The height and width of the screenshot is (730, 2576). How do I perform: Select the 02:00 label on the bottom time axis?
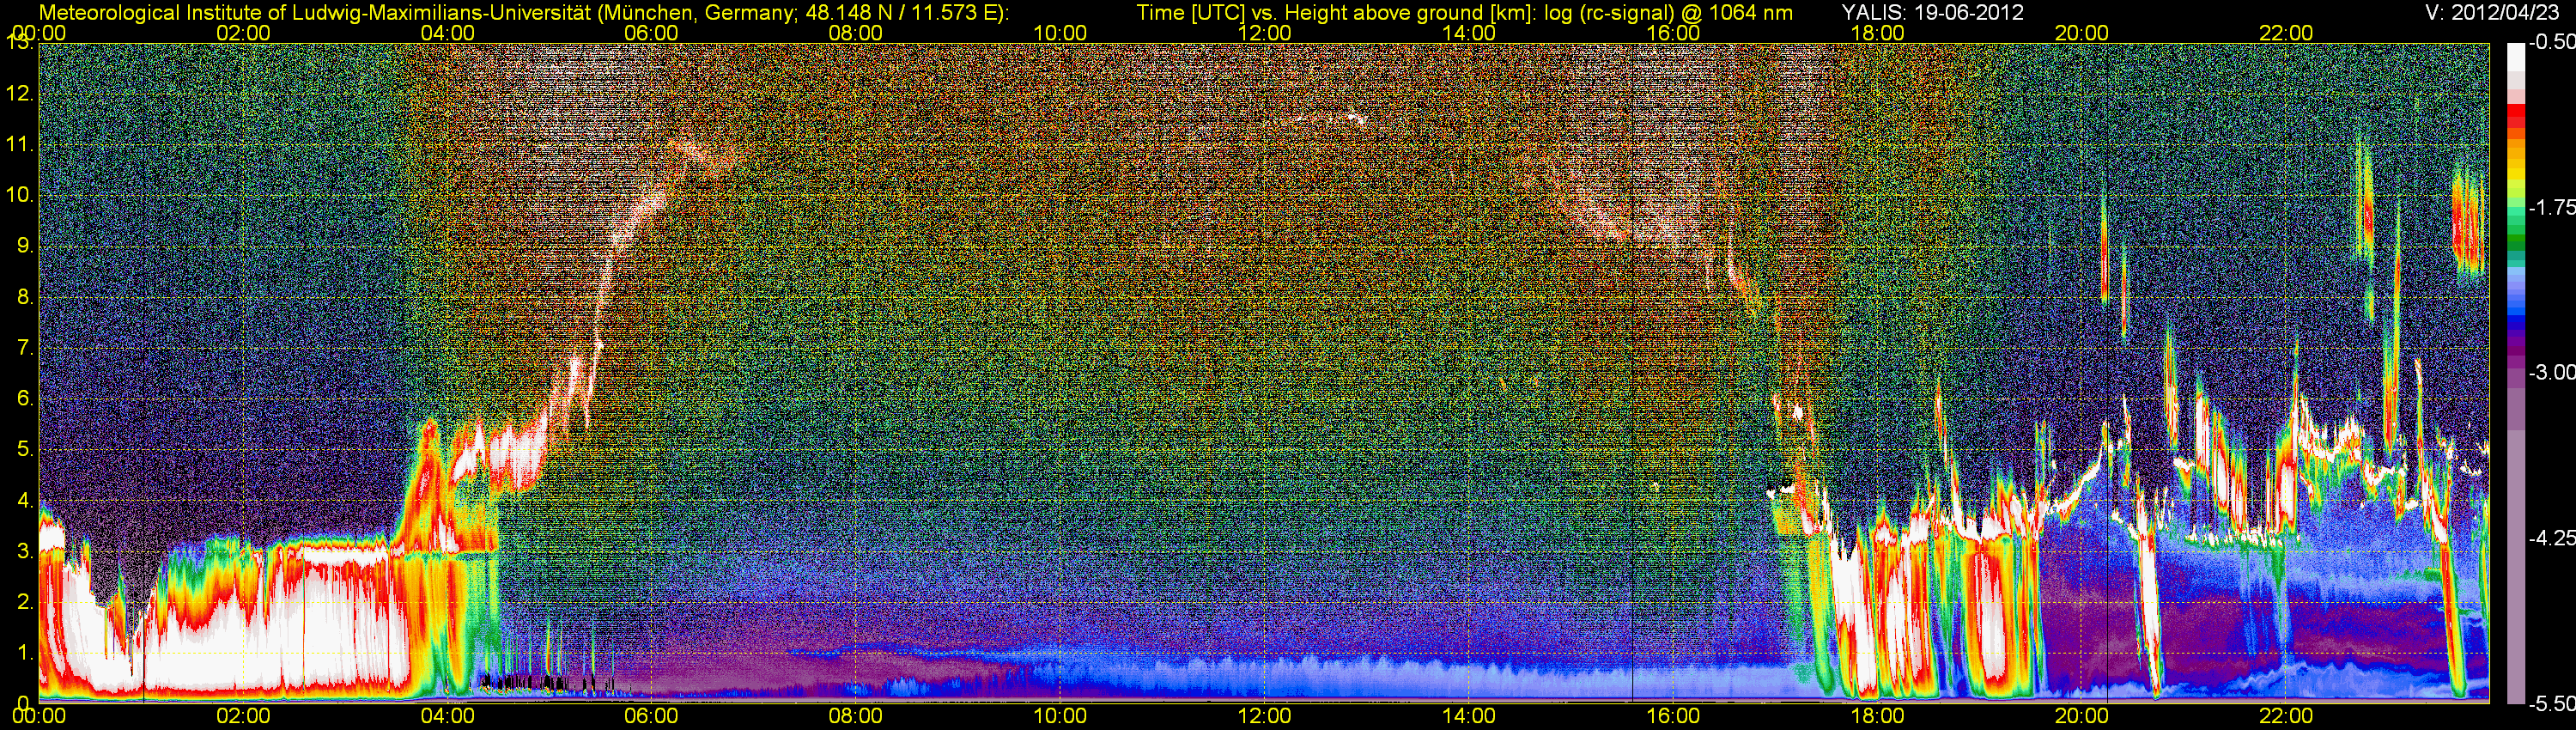click(243, 717)
